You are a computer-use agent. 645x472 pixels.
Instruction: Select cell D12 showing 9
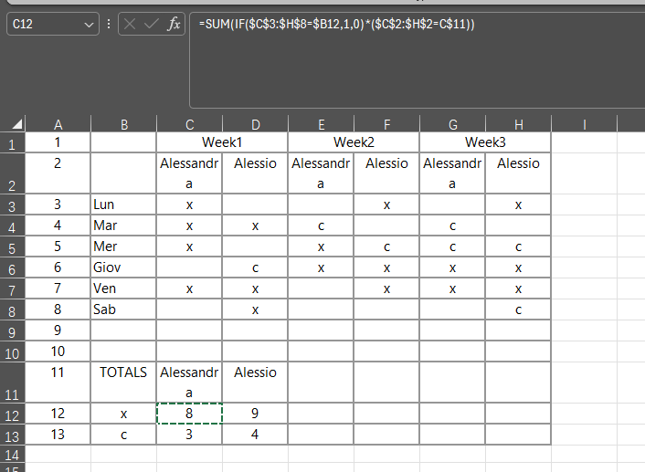pos(255,414)
